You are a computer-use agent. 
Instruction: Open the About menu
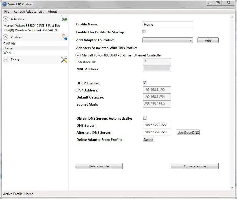(x=52, y=12)
